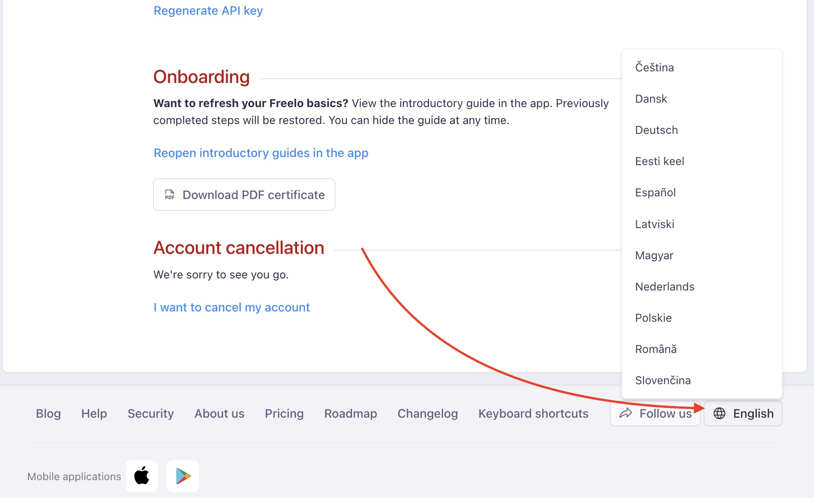This screenshot has height=498, width=814.
Task: Open the Pricing footer link
Action: pos(284,414)
